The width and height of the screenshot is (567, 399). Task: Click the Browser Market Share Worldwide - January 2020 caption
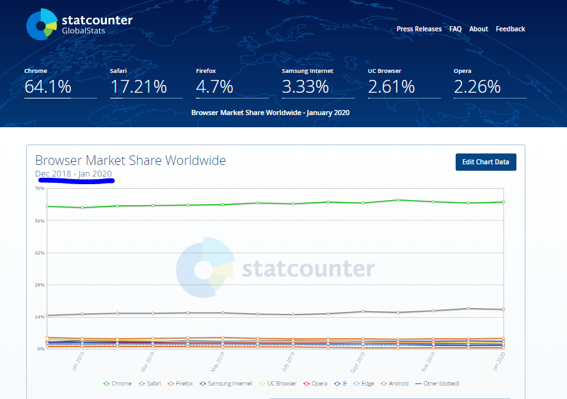[270, 113]
